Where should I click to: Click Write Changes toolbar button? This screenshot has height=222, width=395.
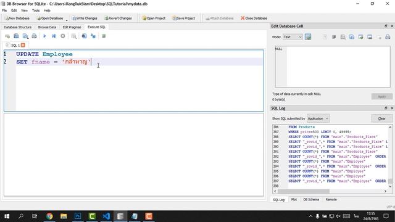click(x=85, y=18)
